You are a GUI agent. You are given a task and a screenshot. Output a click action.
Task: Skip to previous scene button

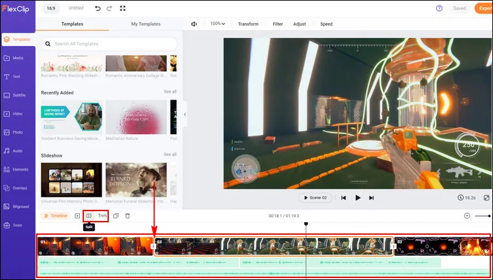(344, 197)
